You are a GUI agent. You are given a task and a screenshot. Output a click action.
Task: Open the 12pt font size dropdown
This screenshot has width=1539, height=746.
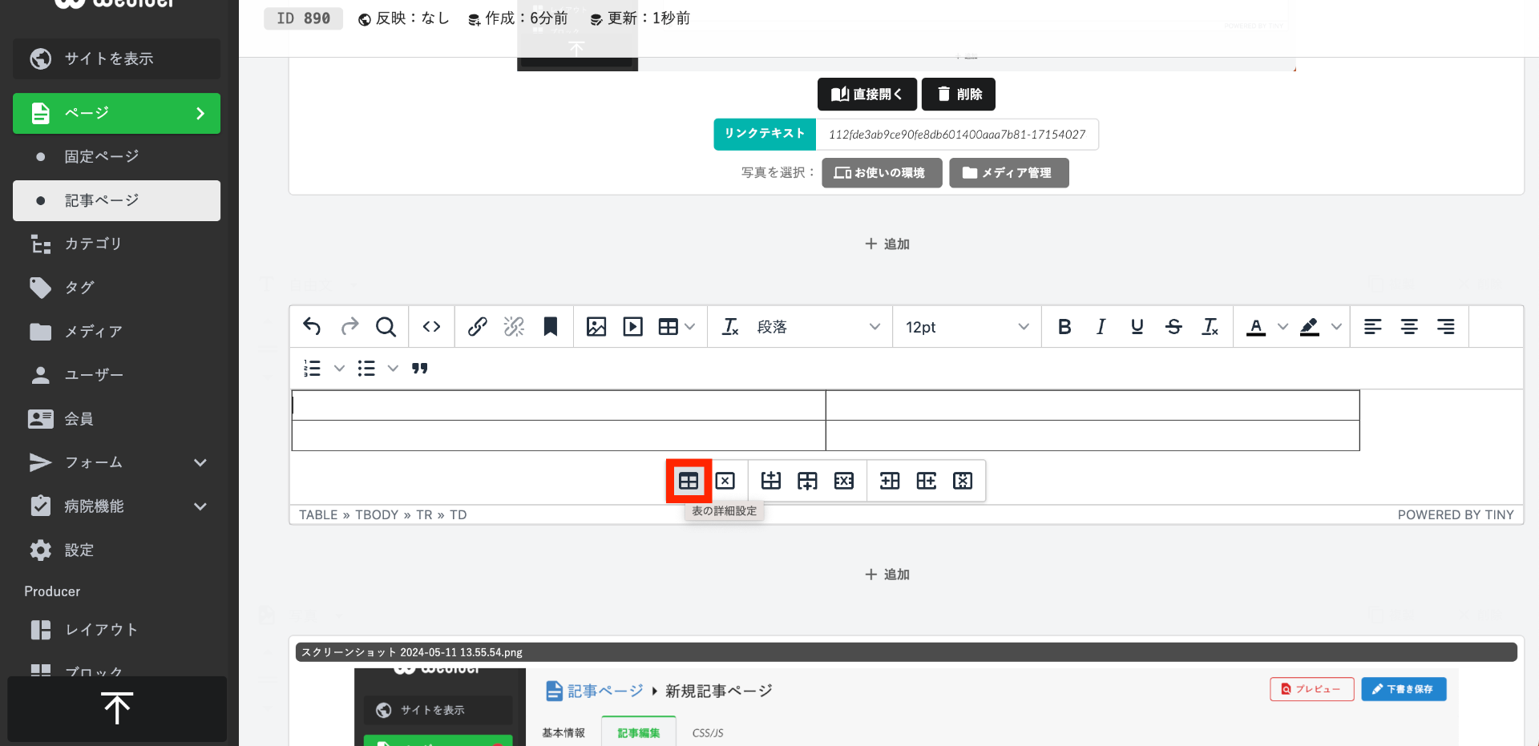click(x=966, y=327)
